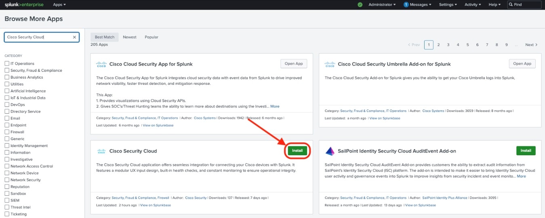Screen dimensions: 545x218
Task: Check the Network Security checkbox
Action: coord(7,180)
